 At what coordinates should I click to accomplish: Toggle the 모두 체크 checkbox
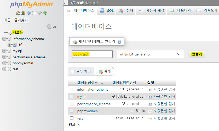tap(73, 72)
